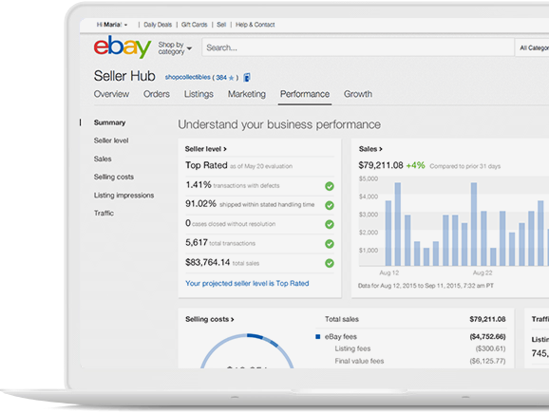Expand the Seller level card header
Image resolution: width=549 pixels, height=413 pixels.
pos(206,149)
